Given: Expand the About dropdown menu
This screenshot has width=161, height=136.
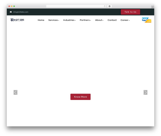Looking at the screenshot, I should 99,20.
